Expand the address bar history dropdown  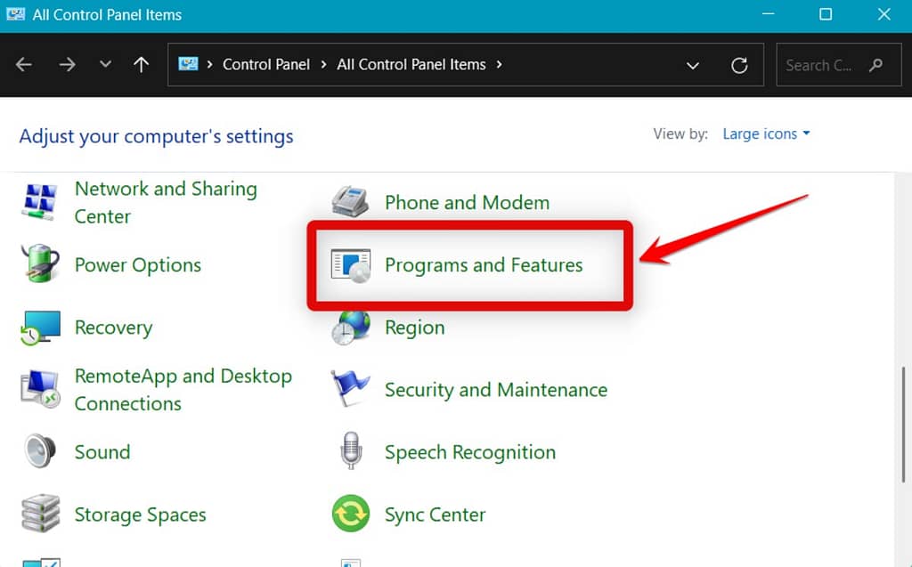point(692,65)
